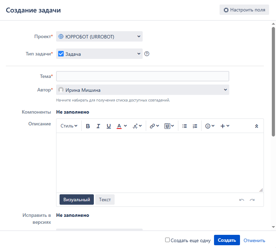Click the undo arrow in editor

click(241, 200)
